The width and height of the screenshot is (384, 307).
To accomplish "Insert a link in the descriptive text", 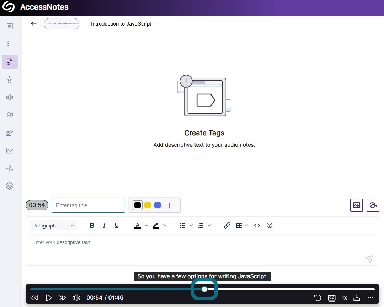I will click(227, 225).
